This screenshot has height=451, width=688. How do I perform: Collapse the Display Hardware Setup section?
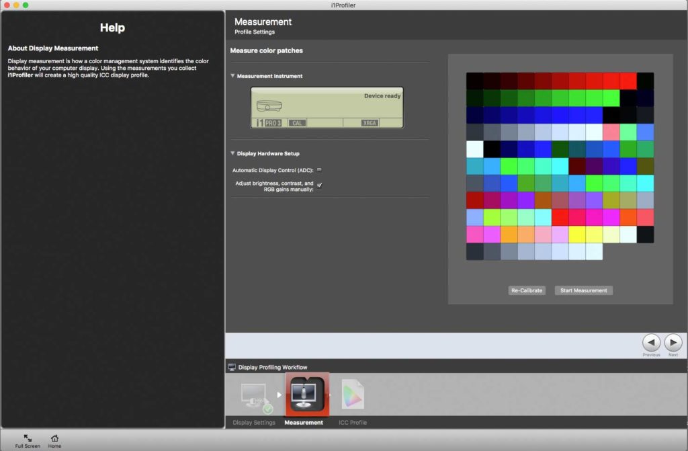pos(232,153)
